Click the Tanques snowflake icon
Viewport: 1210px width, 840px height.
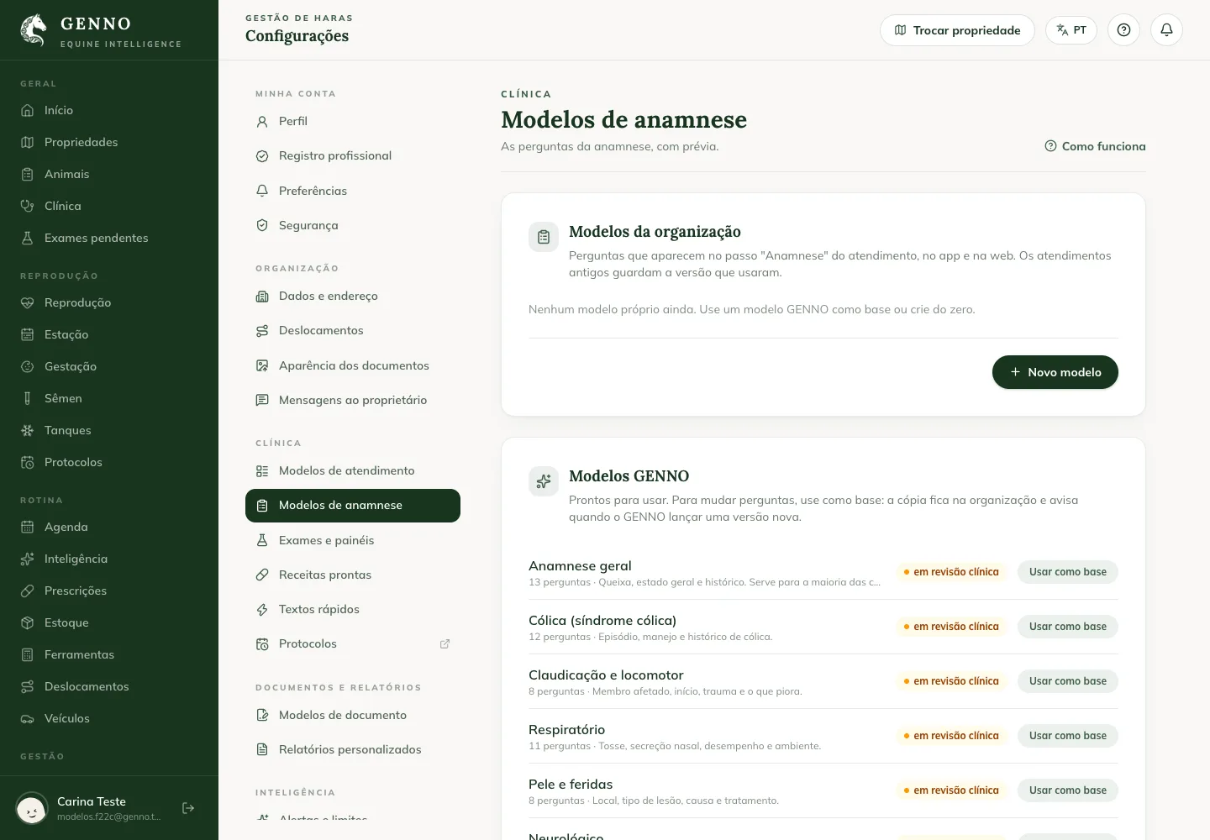28,430
